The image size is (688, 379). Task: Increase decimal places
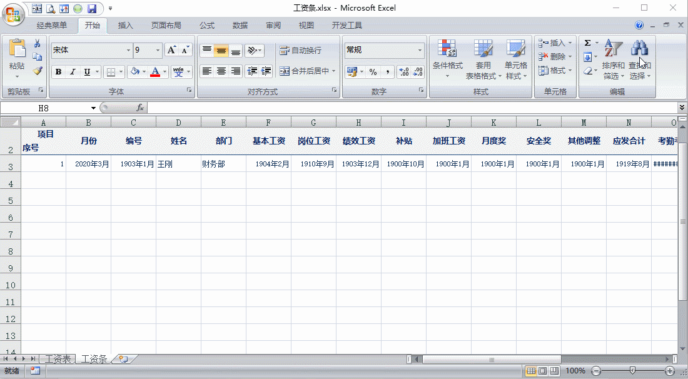click(x=403, y=71)
